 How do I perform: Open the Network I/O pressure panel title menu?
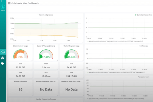[46, 15]
